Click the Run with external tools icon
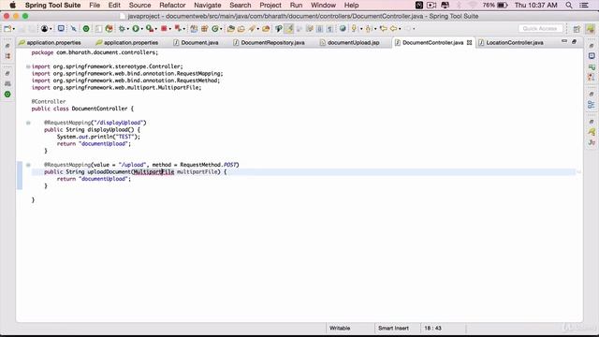 (150, 29)
